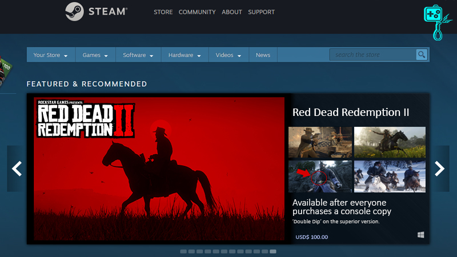The height and width of the screenshot is (257, 457).
Task: Click 'Available after everyone purchases a console copy'
Action: pos(342,207)
